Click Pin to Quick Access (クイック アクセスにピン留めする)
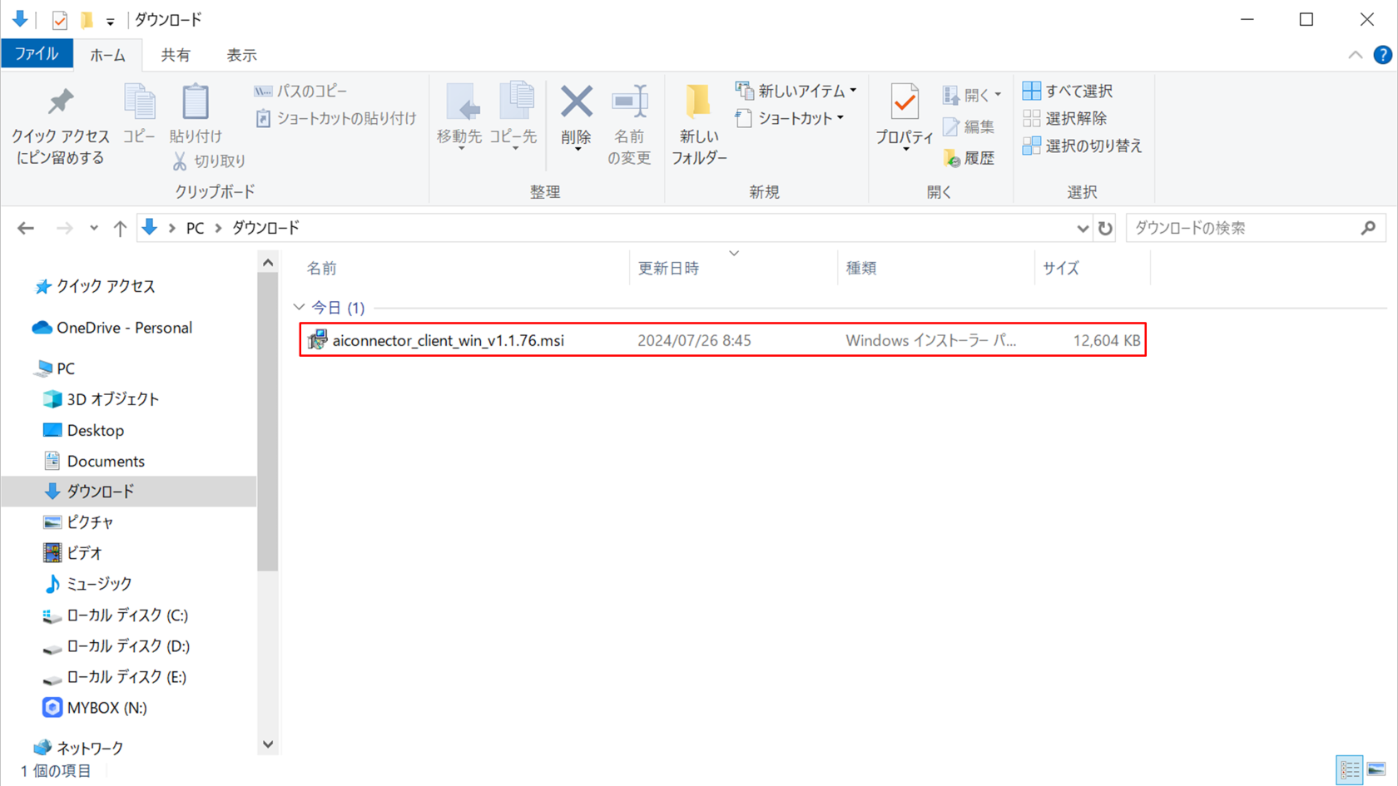Viewport: 1398px width, 786px height. [60, 123]
